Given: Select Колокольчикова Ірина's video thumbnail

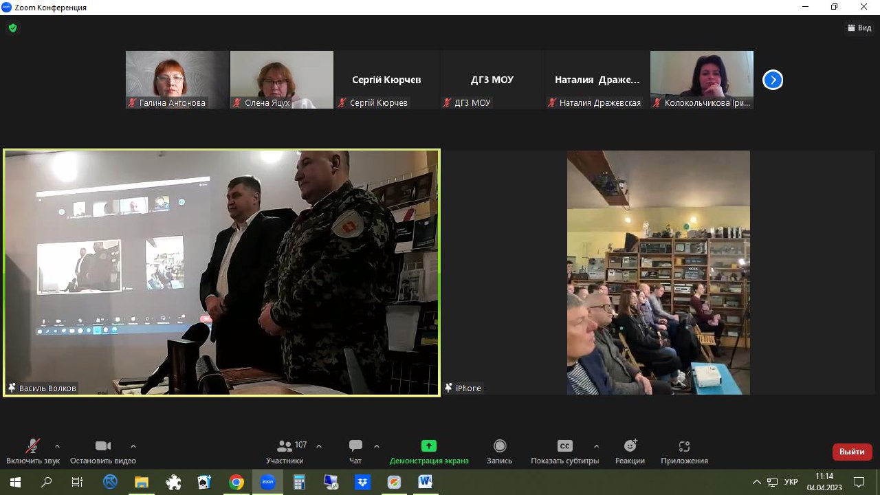Looking at the screenshot, I should 702,80.
